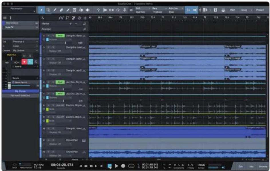This screenshot has height=171, width=270.
Task: Open the Mix console view
Action: coord(251,166)
